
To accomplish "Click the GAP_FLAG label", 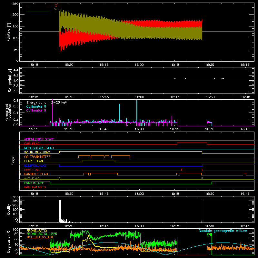I will pos(32,144).
